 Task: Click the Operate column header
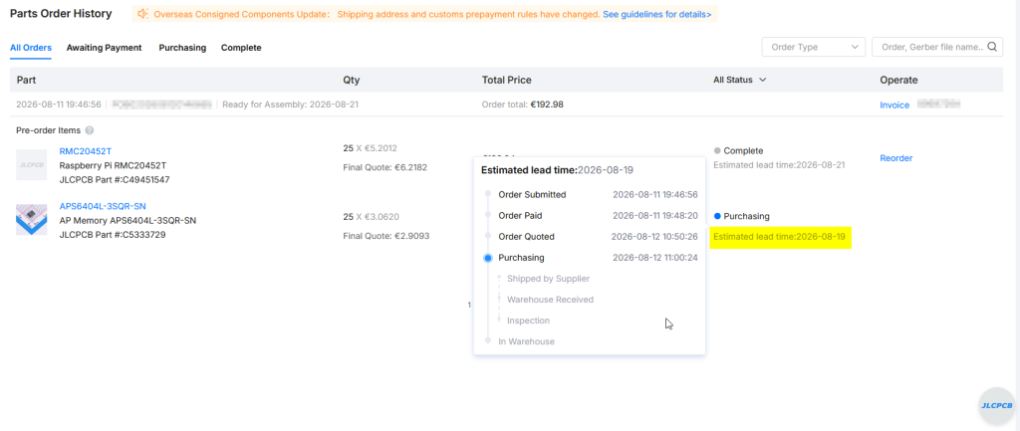(x=899, y=80)
